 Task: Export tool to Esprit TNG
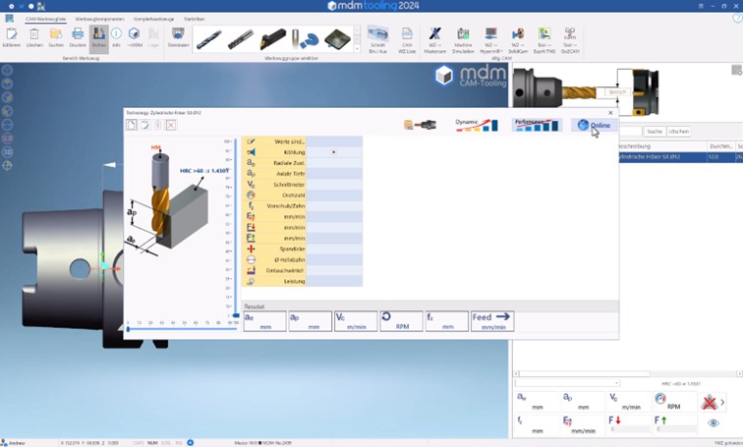[x=544, y=39]
